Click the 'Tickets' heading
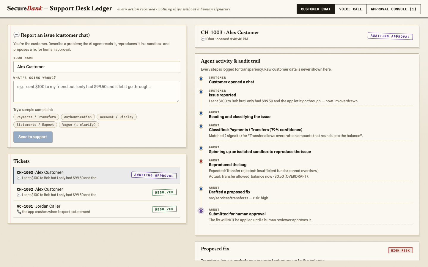 [x=21, y=161]
